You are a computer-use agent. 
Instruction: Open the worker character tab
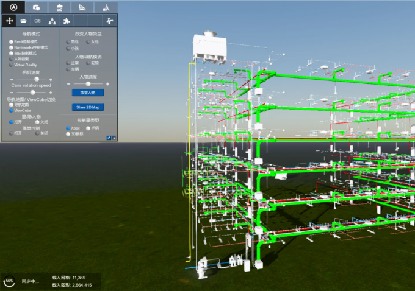pyautogui.click(x=106, y=8)
